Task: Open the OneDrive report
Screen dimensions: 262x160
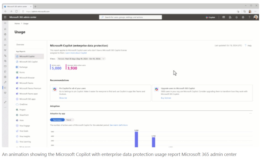Action: click(23, 104)
